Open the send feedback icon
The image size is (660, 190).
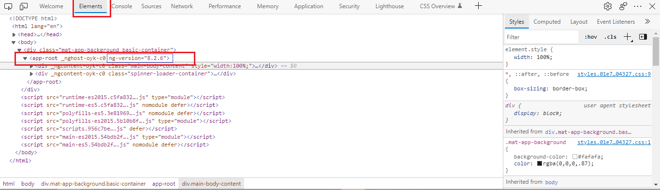tap(623, 6)
